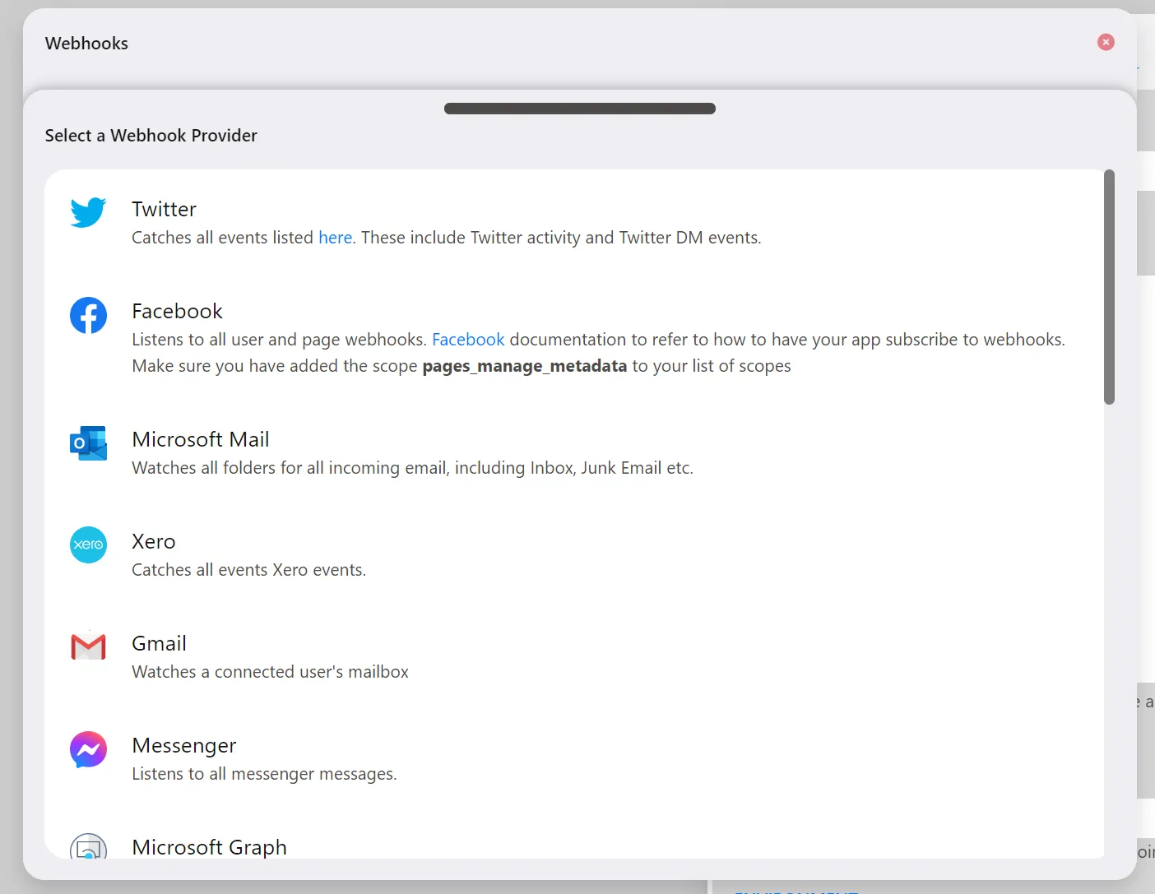Click the Xero logo icon
Viewport: 1155px width, 894px height.
click(88, 544)
